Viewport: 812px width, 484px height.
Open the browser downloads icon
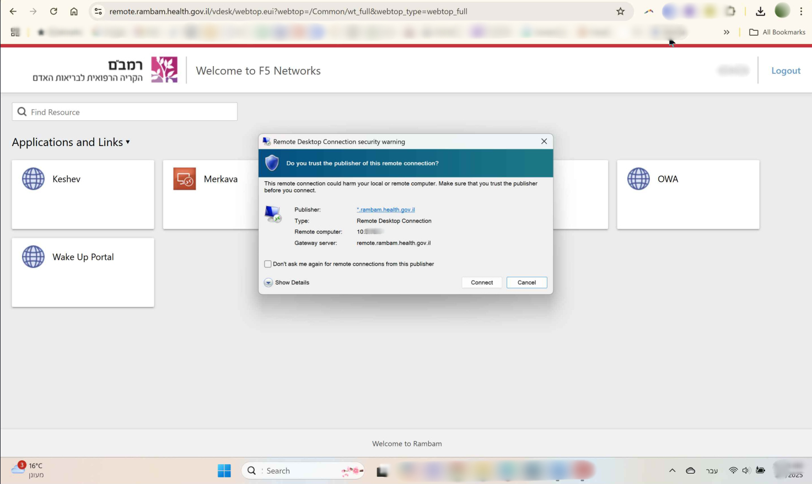click(760, 11)
